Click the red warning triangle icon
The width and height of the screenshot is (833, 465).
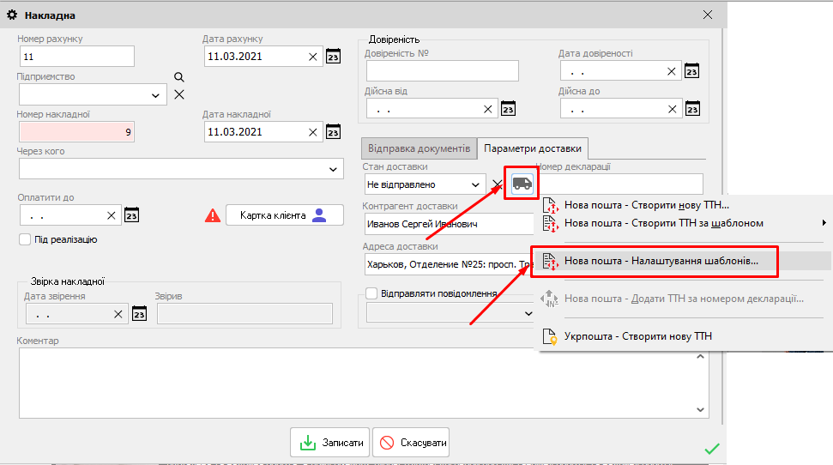click(x=213, y=215)
